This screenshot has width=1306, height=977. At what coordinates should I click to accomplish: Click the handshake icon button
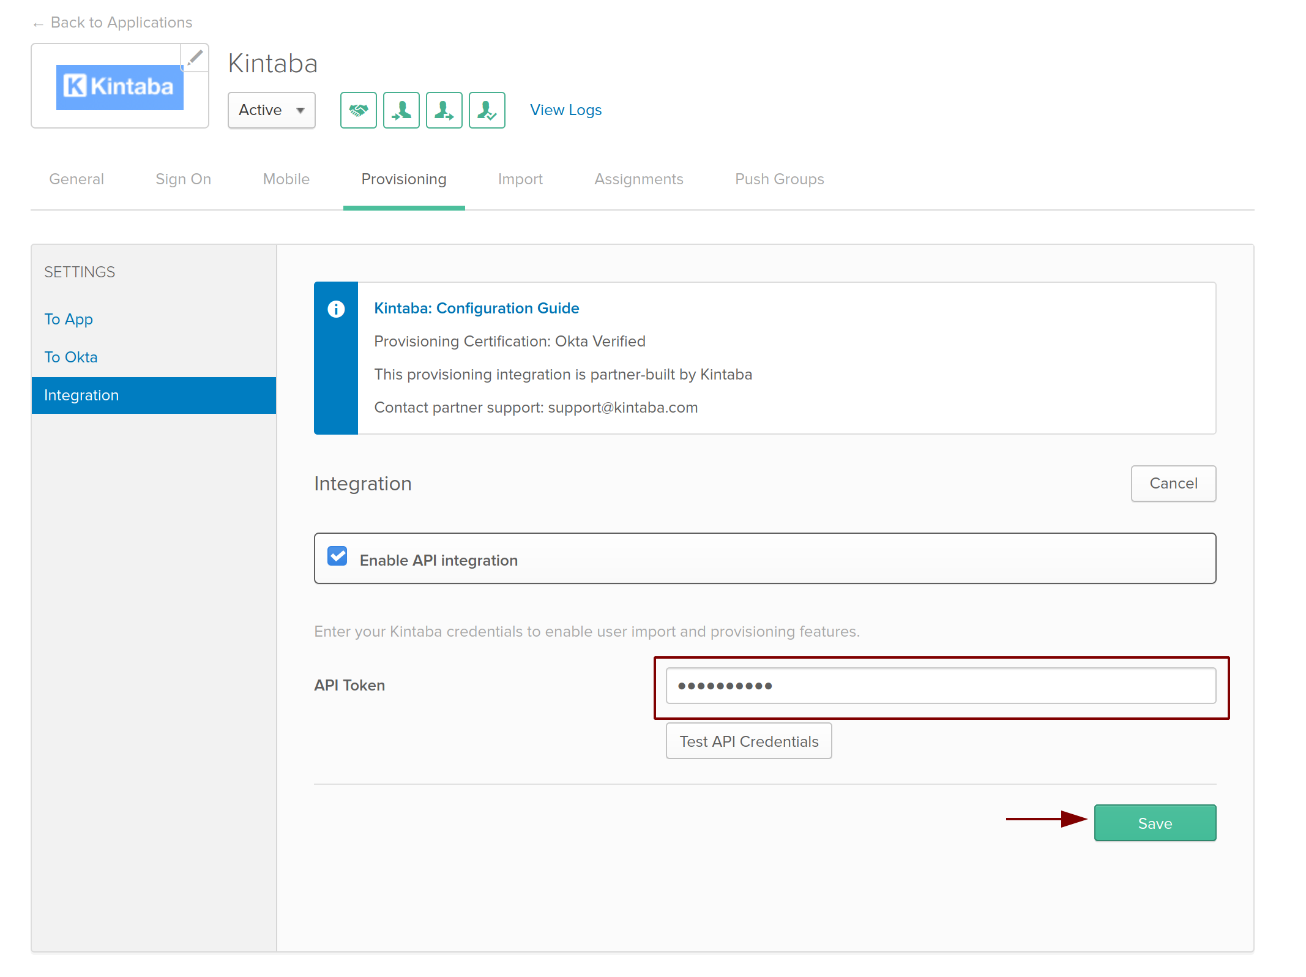click(x=358, y=110)
